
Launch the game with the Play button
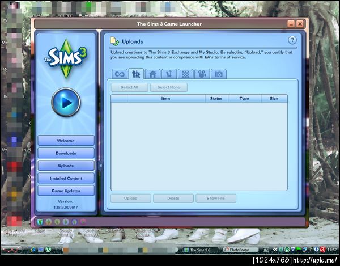tap(66, 103)
